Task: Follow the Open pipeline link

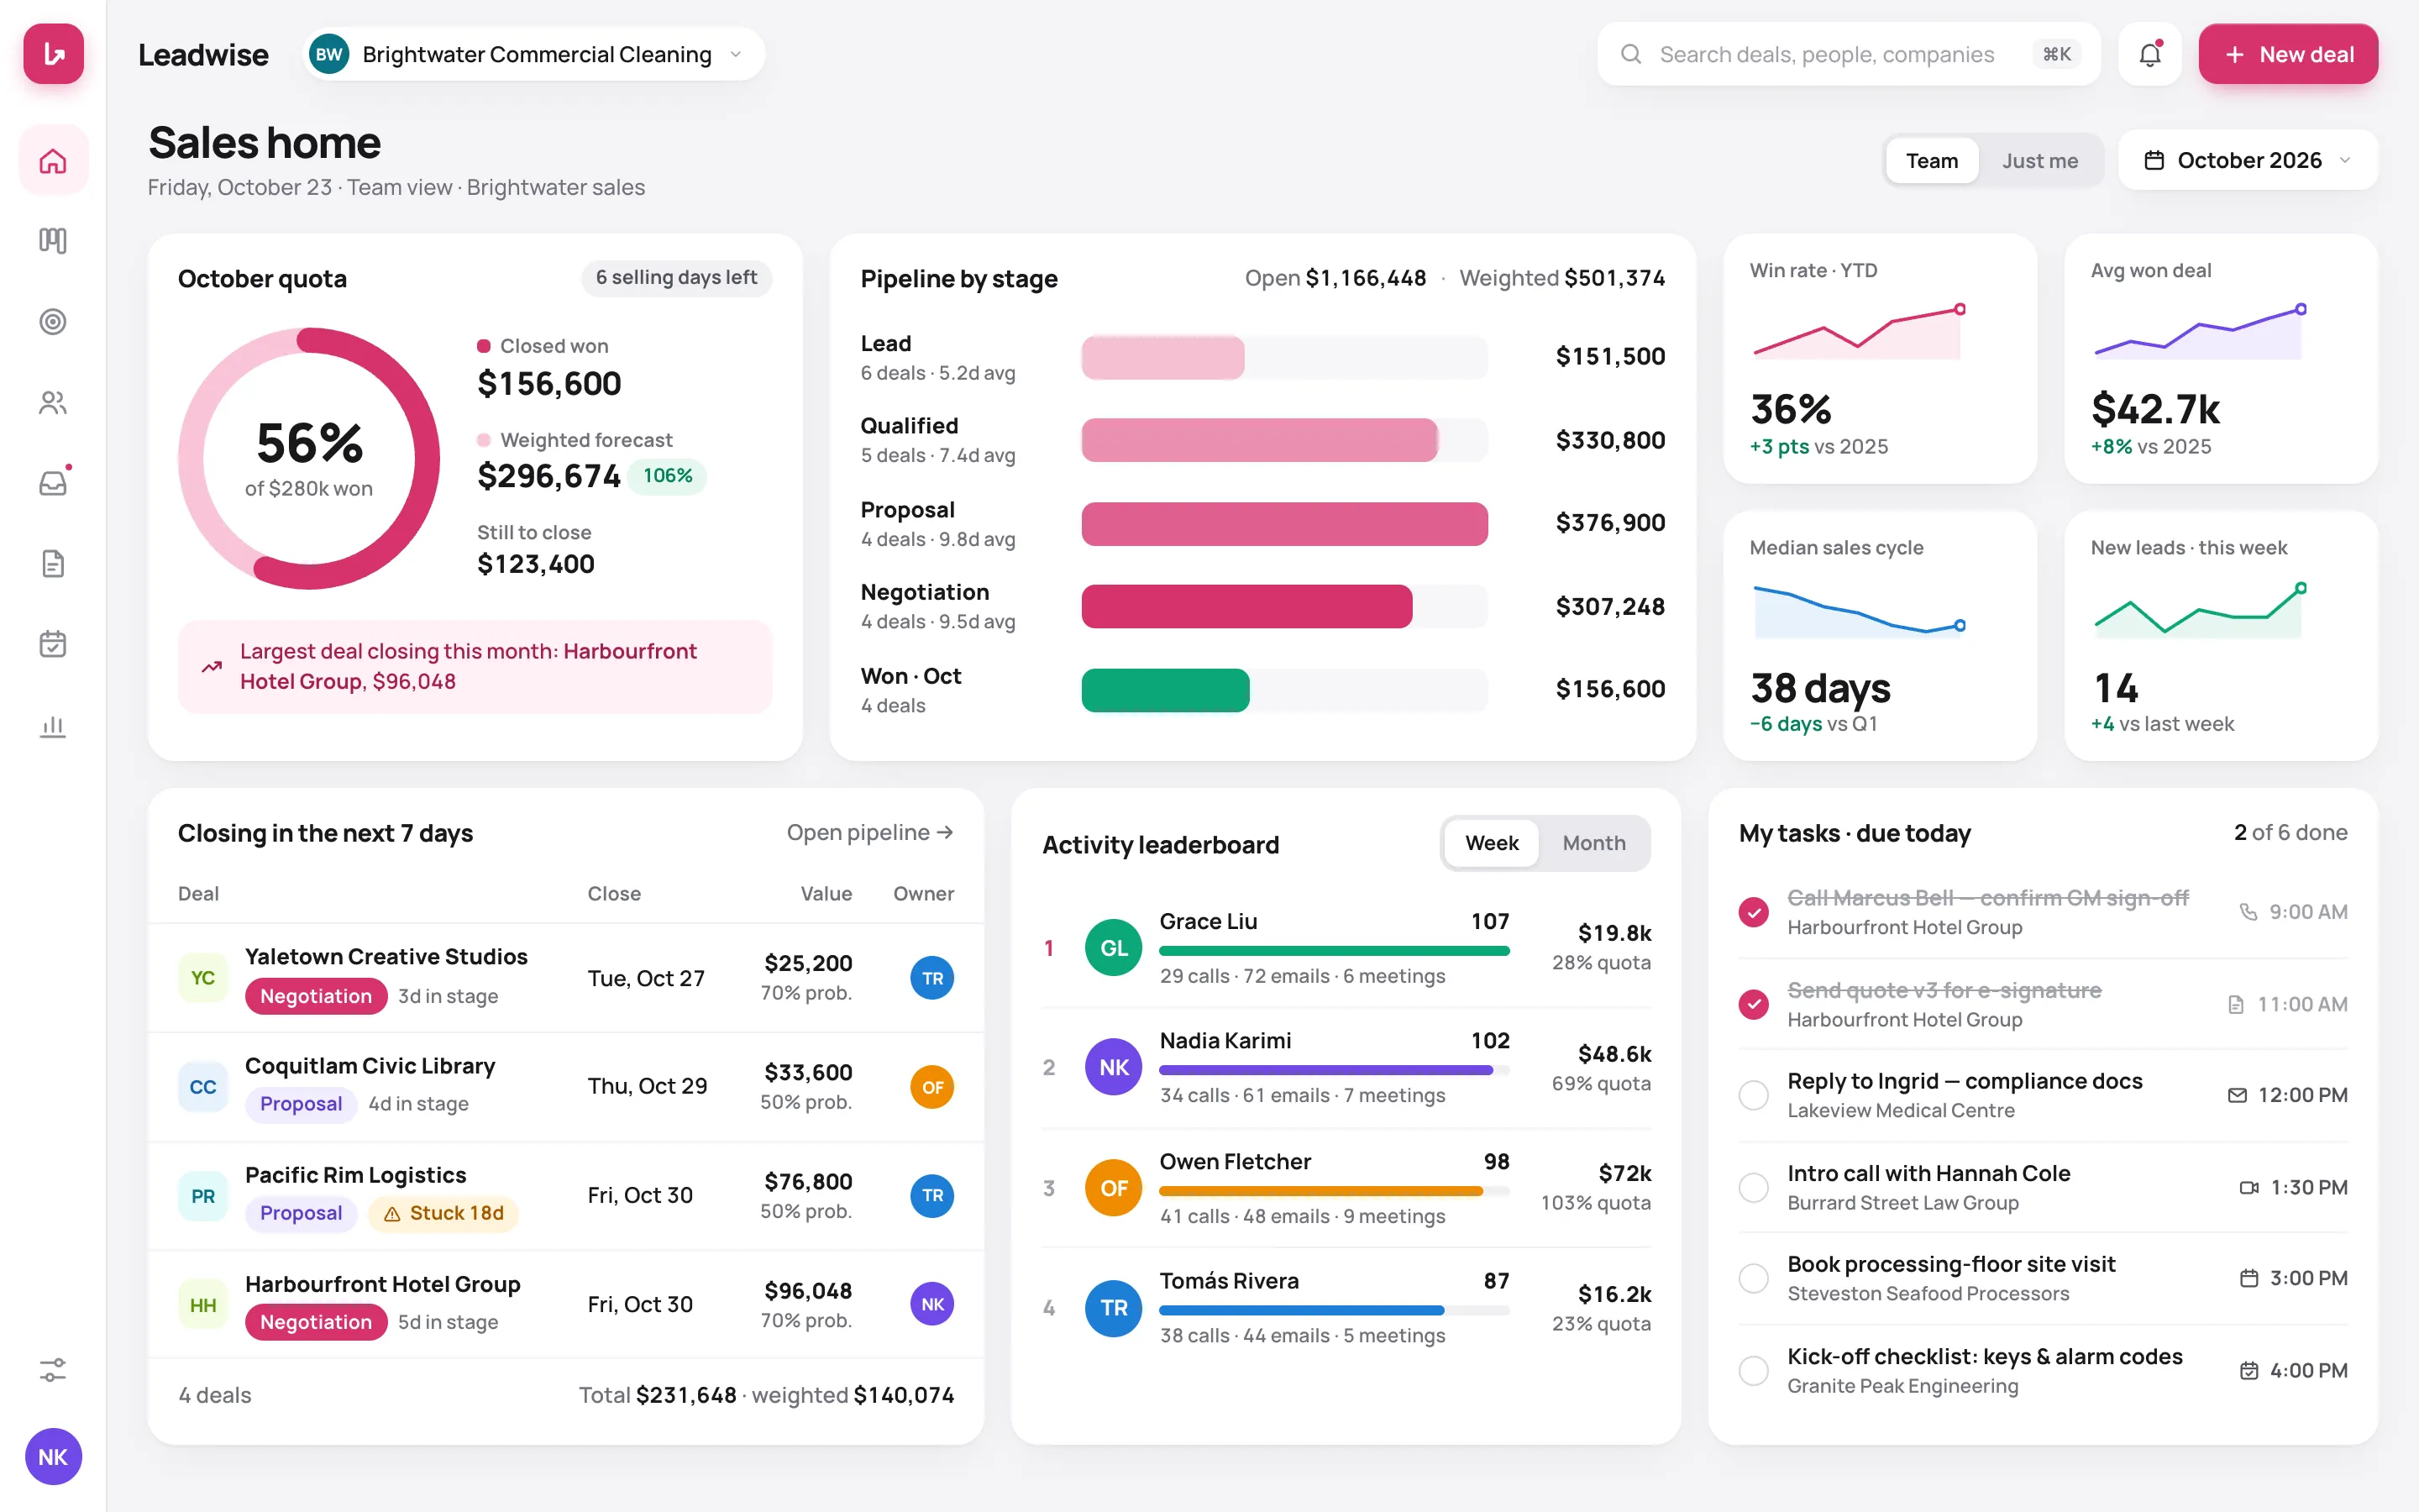Action: [x=869, y=833]
